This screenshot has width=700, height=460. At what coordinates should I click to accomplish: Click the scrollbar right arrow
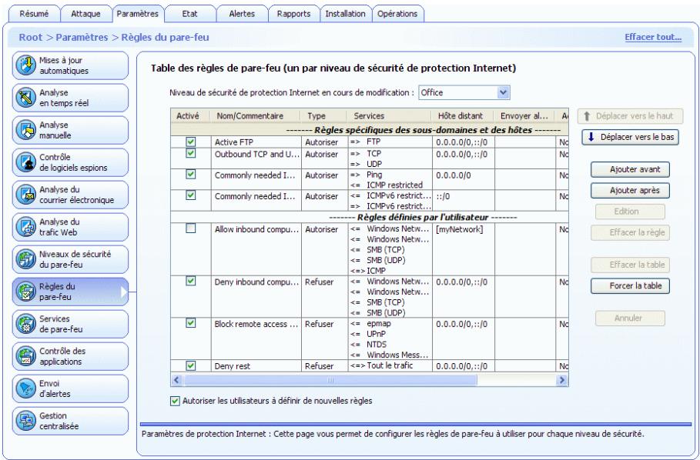562,380
